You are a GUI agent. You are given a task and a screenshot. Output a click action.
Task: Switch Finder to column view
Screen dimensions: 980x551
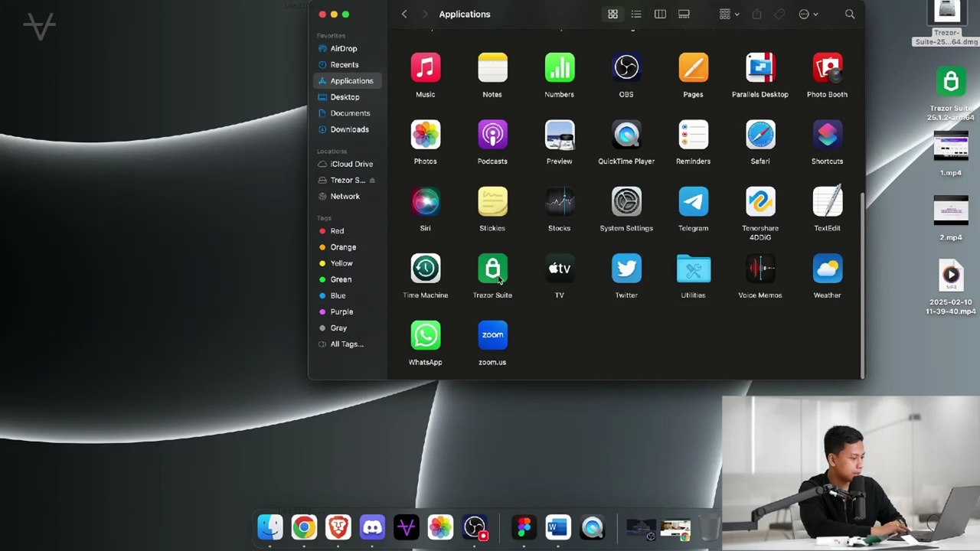(660, 14)
